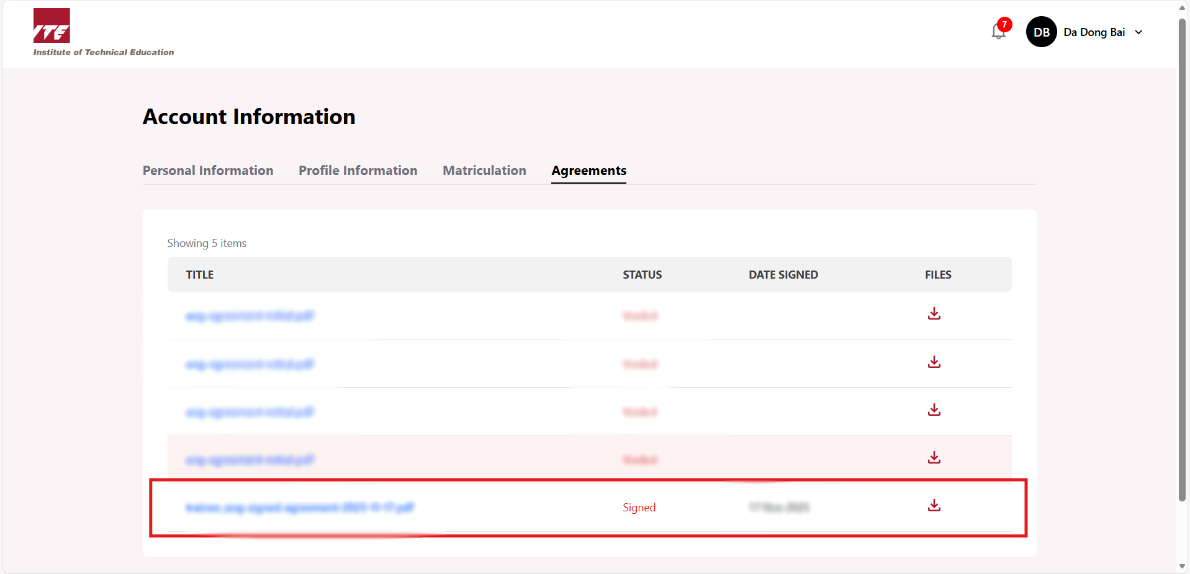
Task: Download the third voided agreement file
Action: (934, 410)
